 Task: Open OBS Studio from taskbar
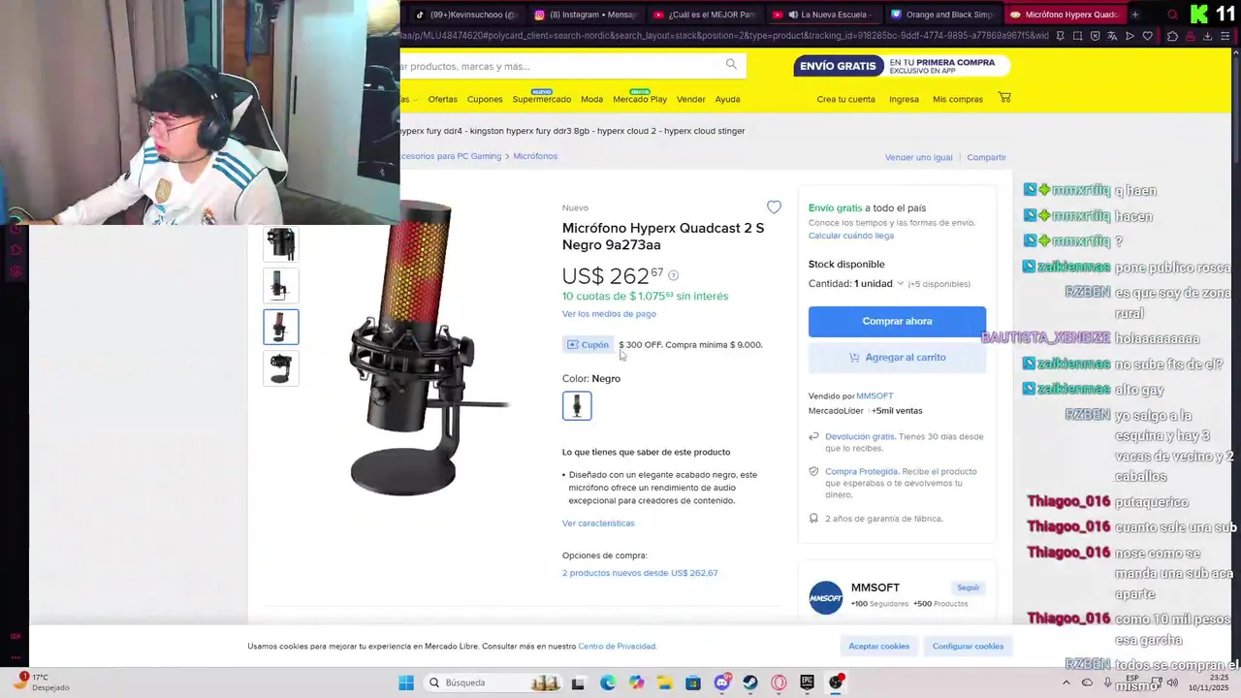tap(836, 682)
